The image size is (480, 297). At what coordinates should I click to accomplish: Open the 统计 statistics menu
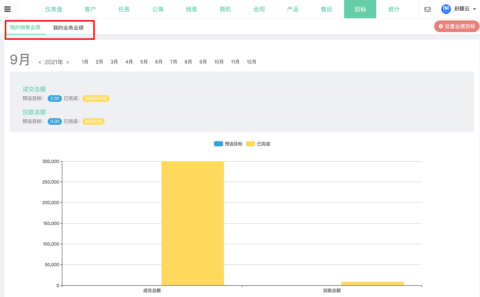[394, 9]
